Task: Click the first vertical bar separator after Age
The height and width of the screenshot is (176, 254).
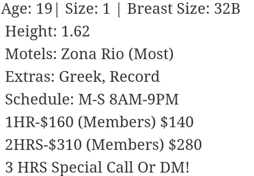Action: (57, 10)
